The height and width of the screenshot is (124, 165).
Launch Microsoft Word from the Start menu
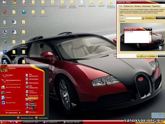coord(9,103)
